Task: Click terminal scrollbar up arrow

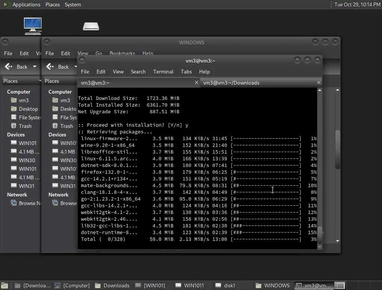Action: (320, 90)
